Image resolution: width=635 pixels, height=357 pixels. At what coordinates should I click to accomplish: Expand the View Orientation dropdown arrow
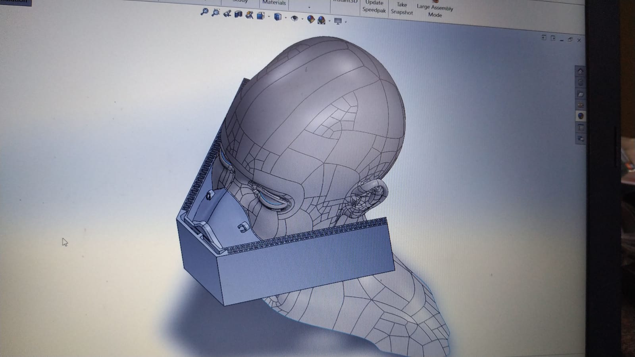coord(269,17)
